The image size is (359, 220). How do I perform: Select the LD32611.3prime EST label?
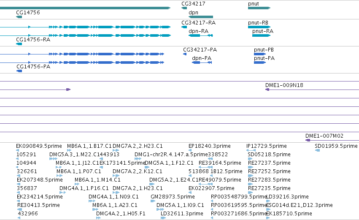click(182, 214)
